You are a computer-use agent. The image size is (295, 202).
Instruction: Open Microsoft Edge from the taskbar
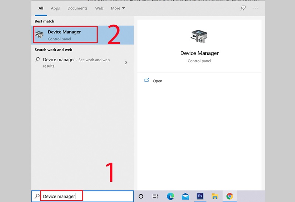[170, 196]
